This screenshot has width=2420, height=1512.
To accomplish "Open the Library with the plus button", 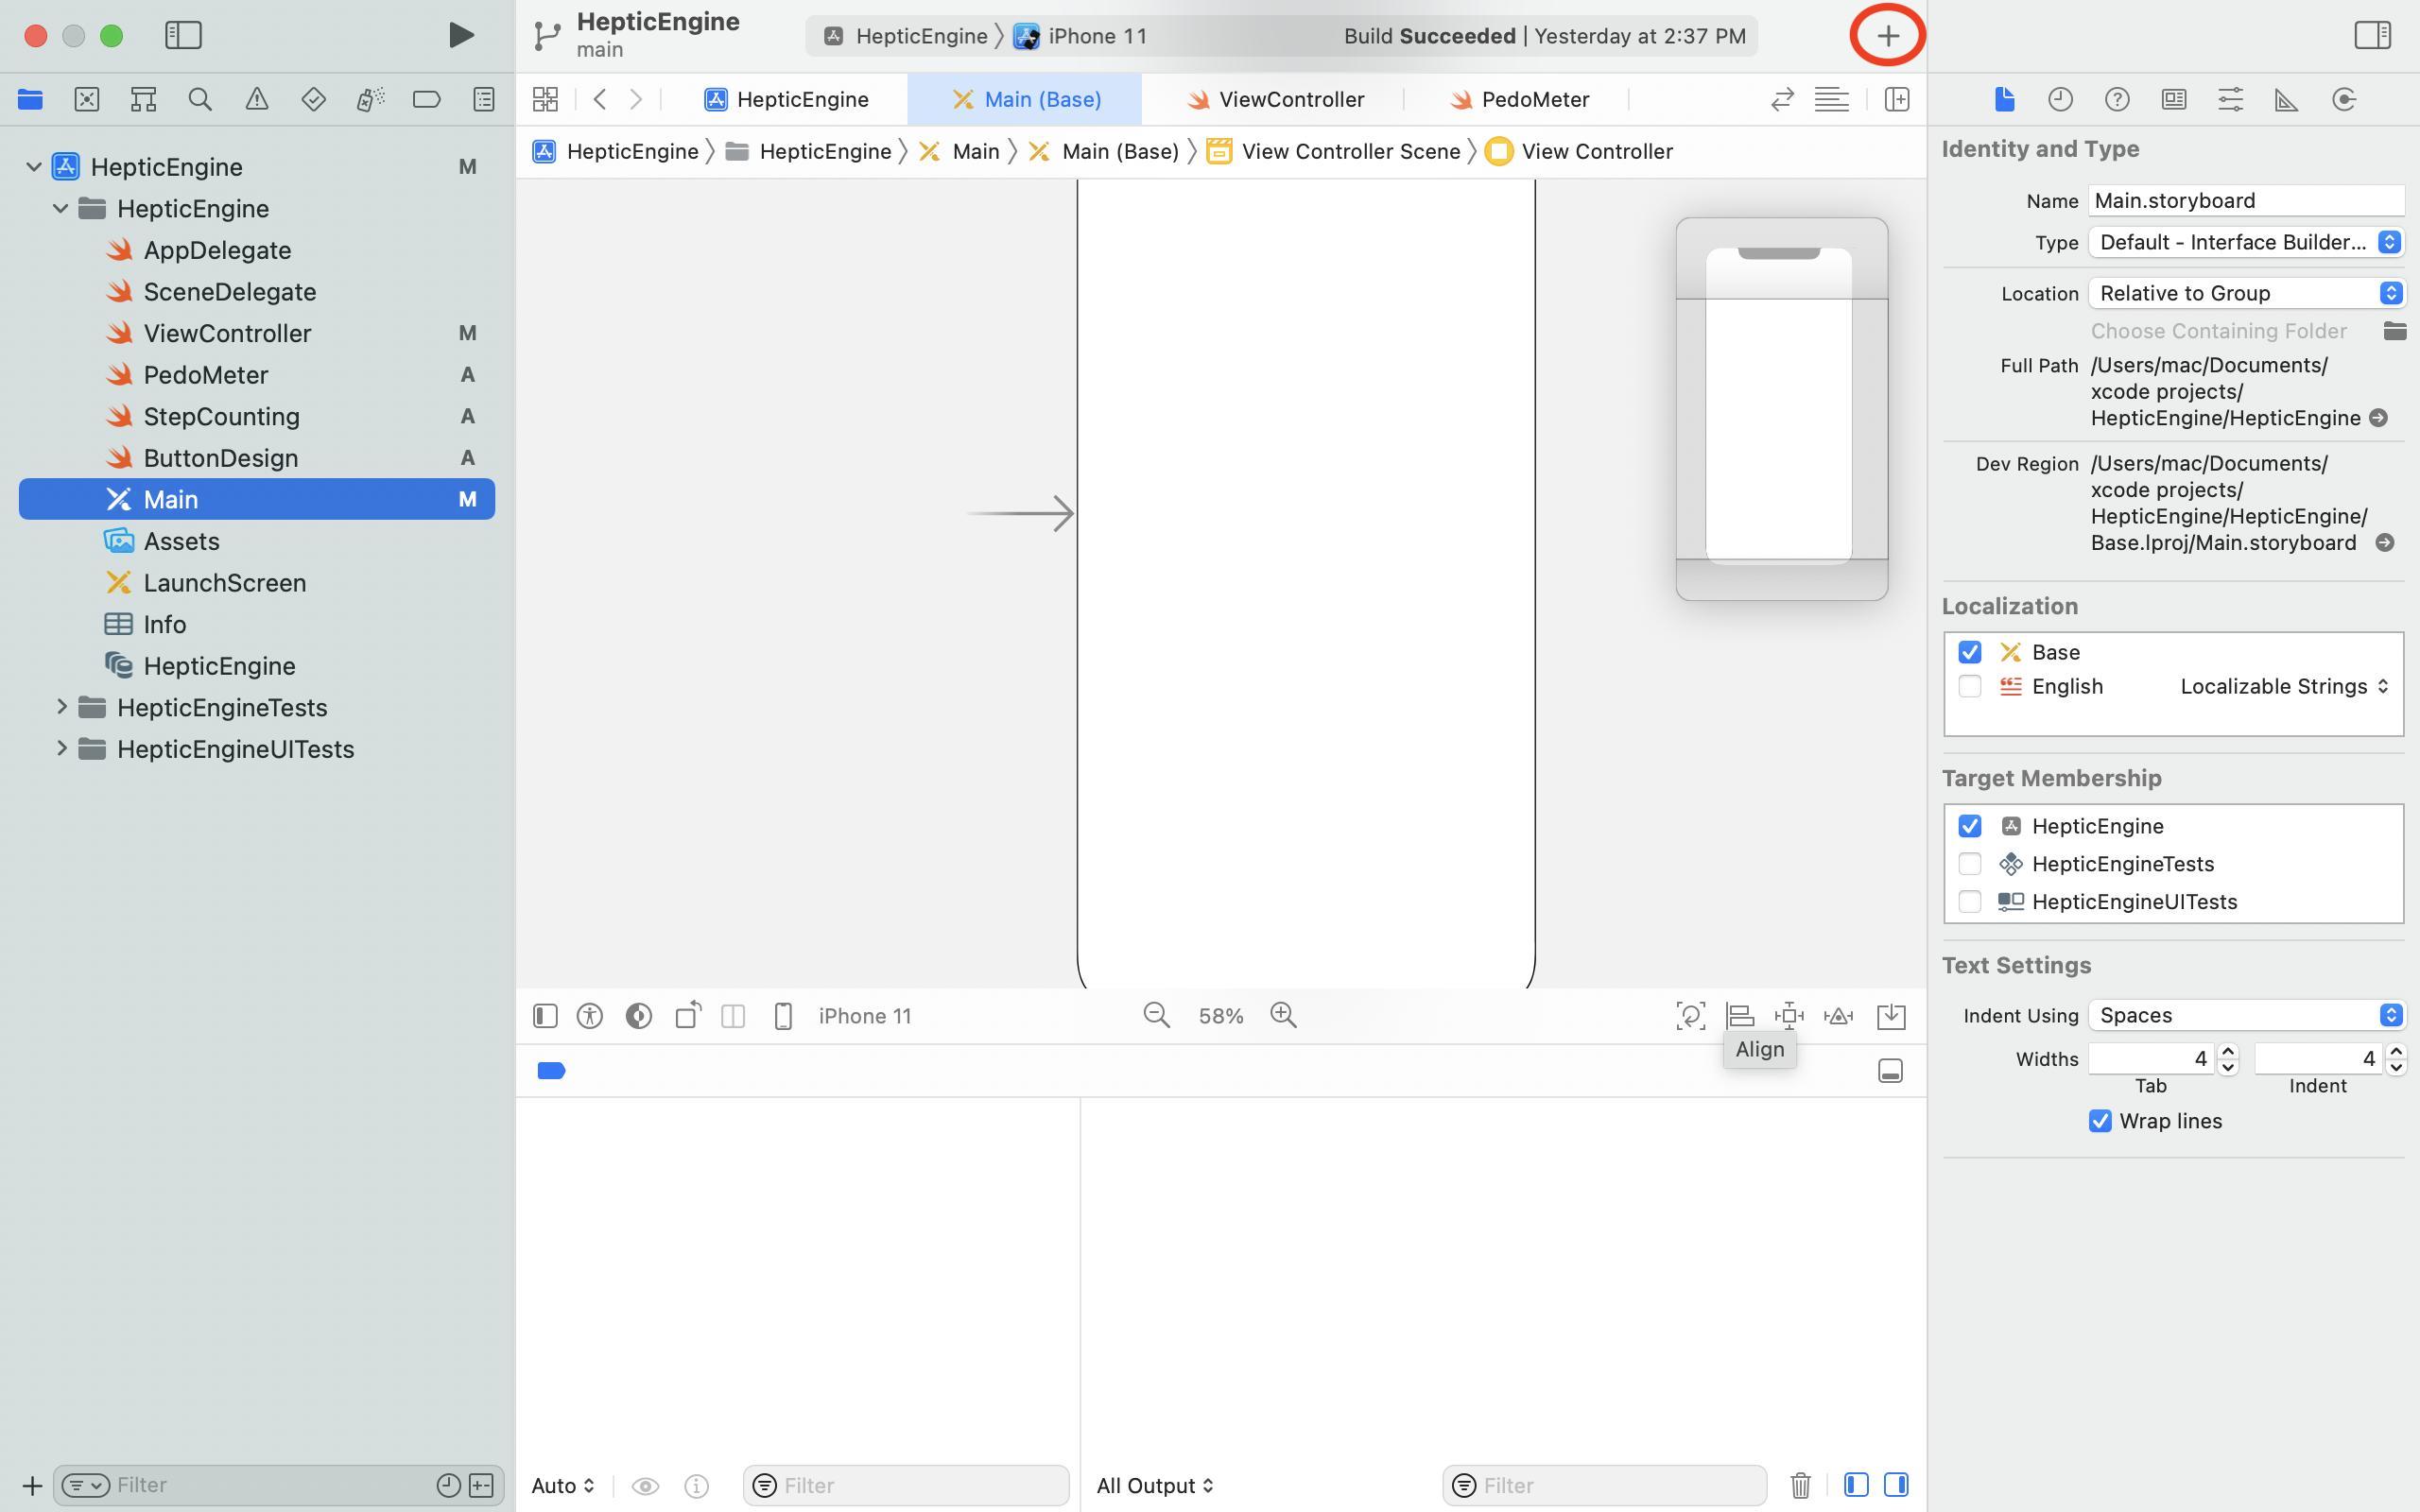I will (1887, 36).
